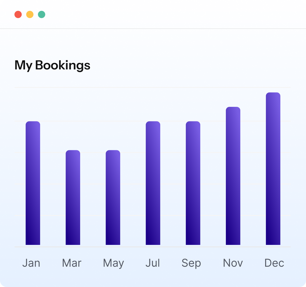Select the May month label

click(x=113, y=263)
